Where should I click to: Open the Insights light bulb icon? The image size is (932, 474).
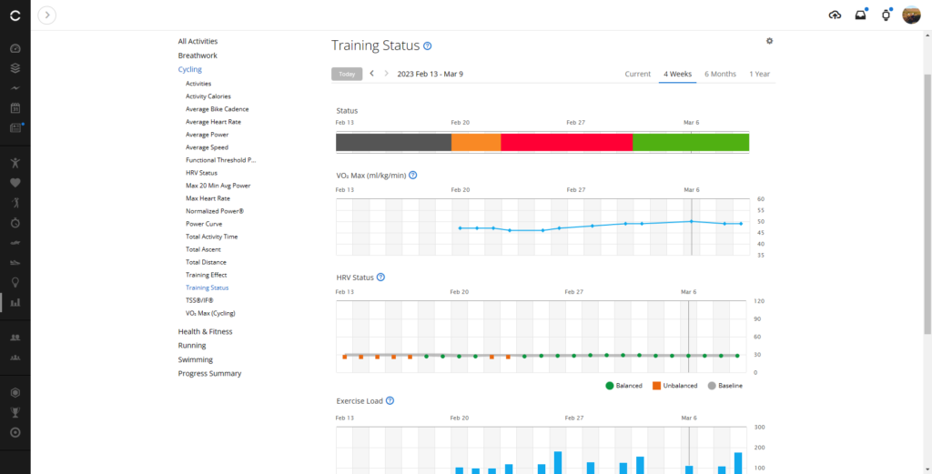[15, 282]
